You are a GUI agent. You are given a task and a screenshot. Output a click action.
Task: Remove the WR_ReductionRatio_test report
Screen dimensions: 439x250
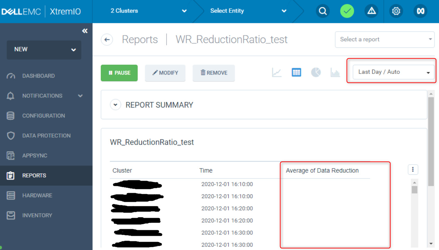click(x=213, y=73)
